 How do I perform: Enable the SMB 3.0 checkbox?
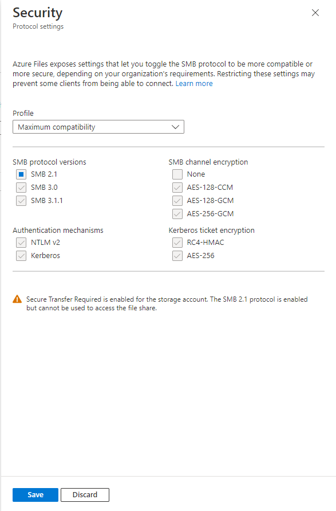tap(21, 187)
